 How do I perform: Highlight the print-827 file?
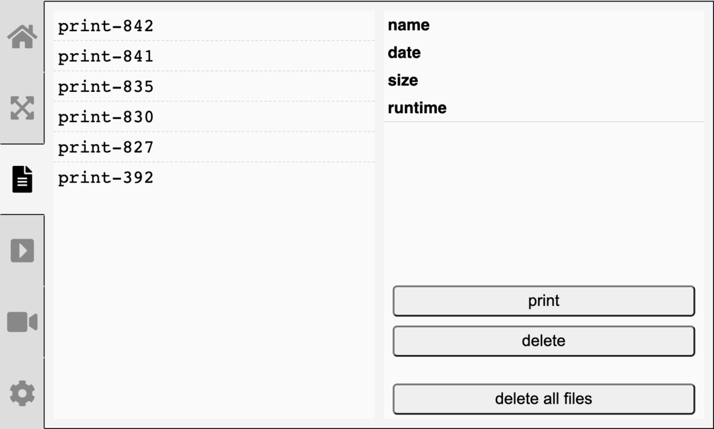click(x=106, y=147)
